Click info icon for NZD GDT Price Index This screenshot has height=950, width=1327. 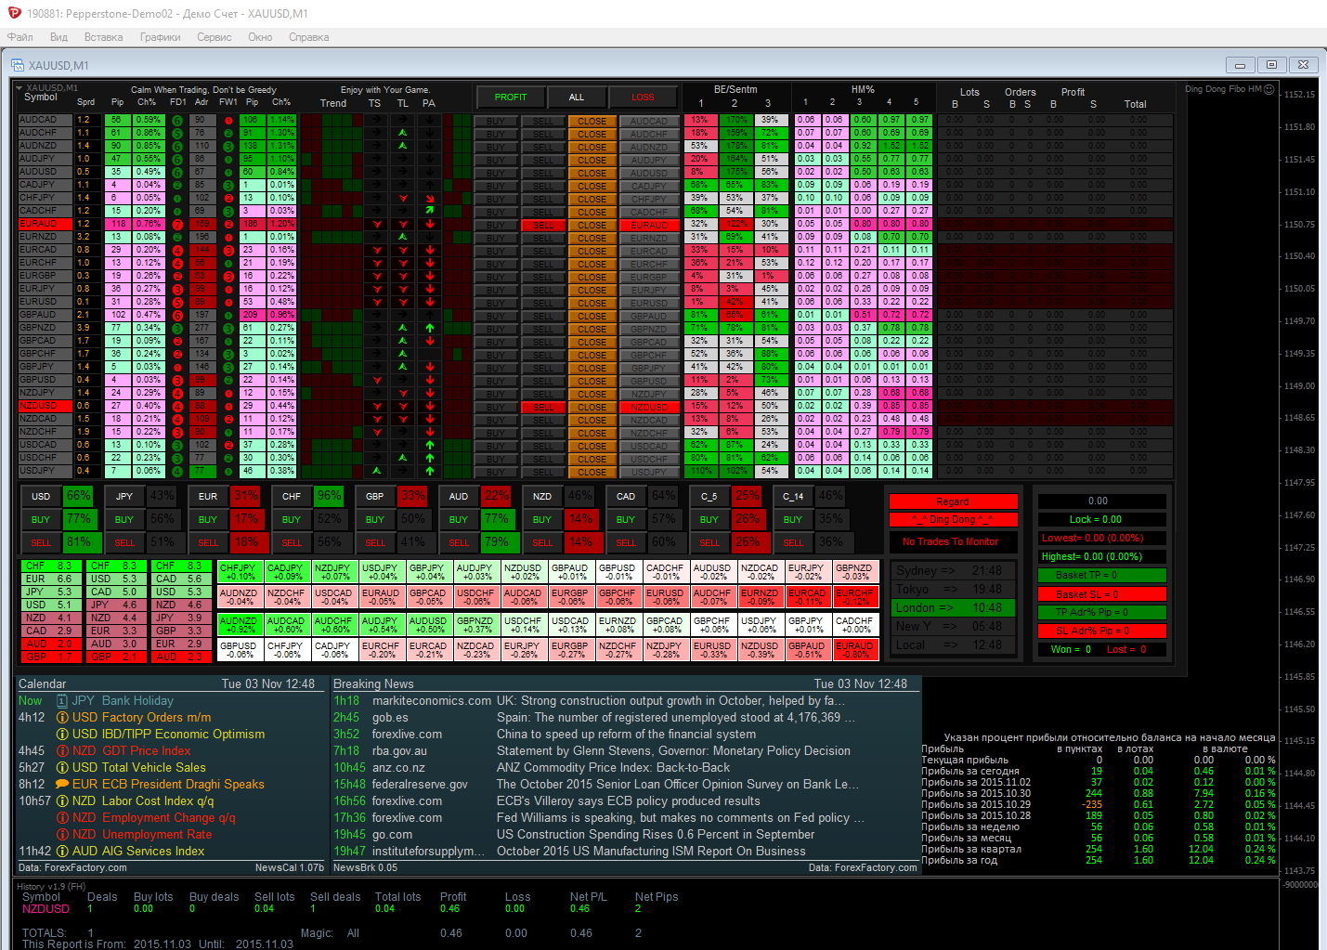click(62, 751)
